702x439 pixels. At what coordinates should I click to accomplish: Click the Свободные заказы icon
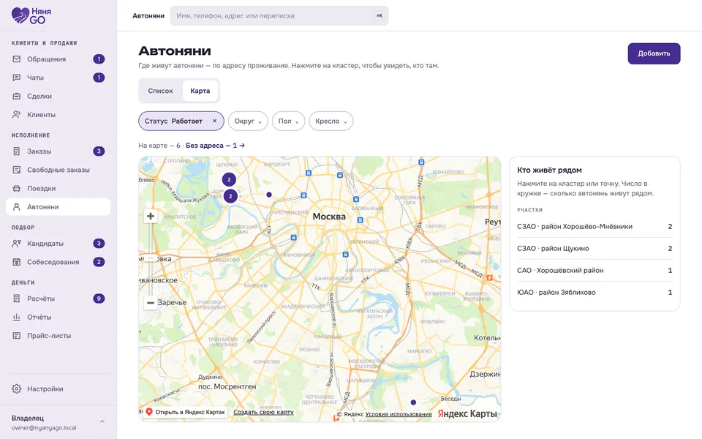[x=17, y=170]
